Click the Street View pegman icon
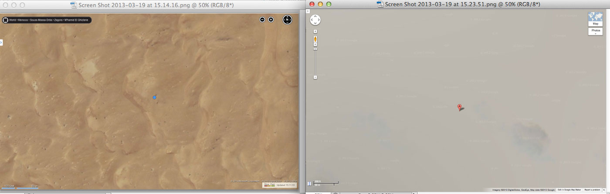Screen dimensions: 610x194 tap(315, 41)
